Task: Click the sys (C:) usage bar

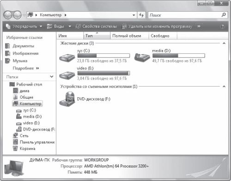Action: click(103, 56)
